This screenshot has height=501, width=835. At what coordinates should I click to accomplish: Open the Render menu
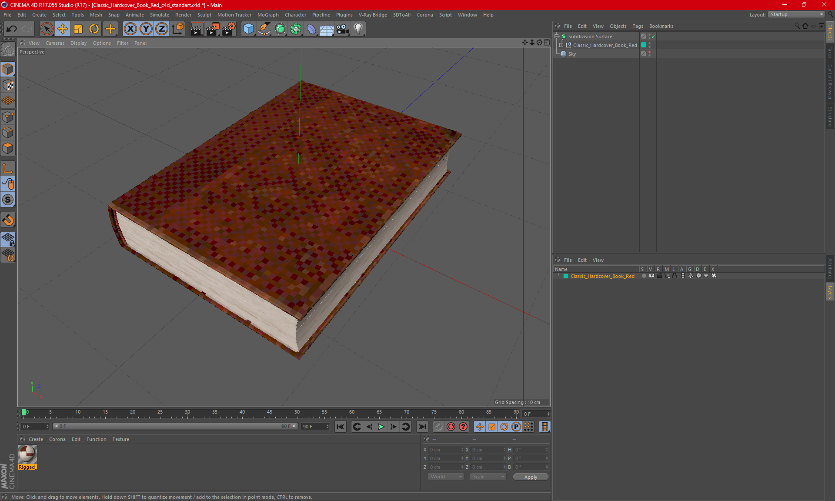(183, 15)
